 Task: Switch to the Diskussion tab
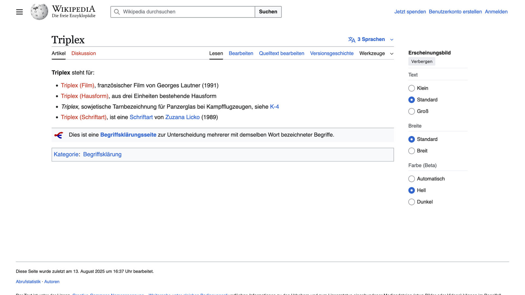coord(84,53)
